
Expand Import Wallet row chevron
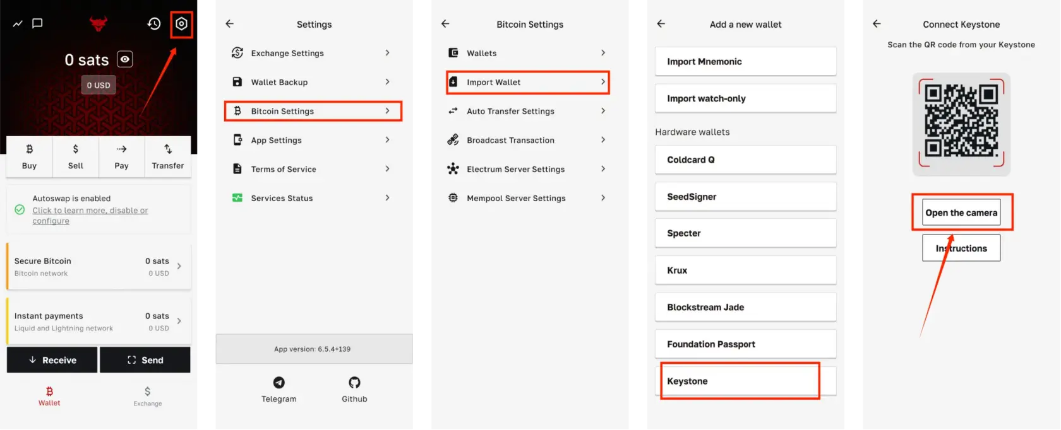[x=602, y=82]
